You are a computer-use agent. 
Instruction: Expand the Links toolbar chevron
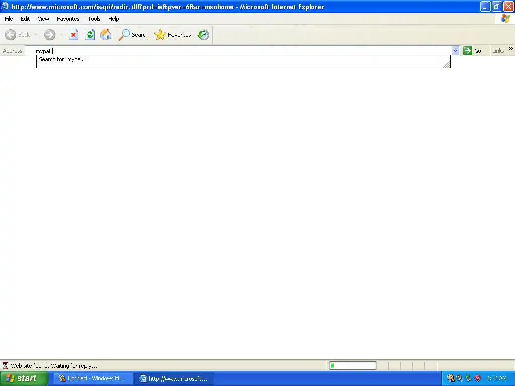click(511, 49)
